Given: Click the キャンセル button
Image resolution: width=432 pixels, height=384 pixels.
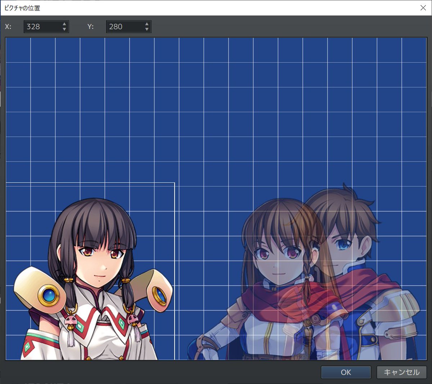Looking at the screenshot, I should click(401, 372).
